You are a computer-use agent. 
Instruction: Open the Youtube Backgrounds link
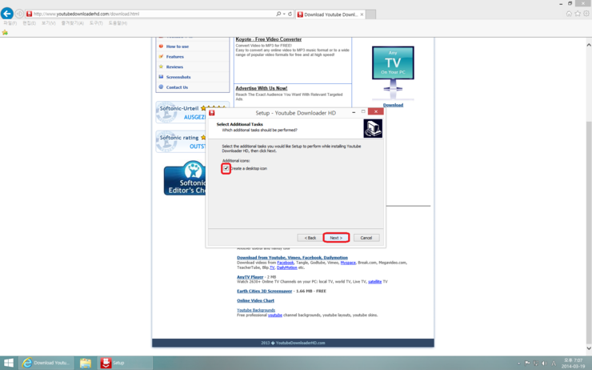(256, 310)
